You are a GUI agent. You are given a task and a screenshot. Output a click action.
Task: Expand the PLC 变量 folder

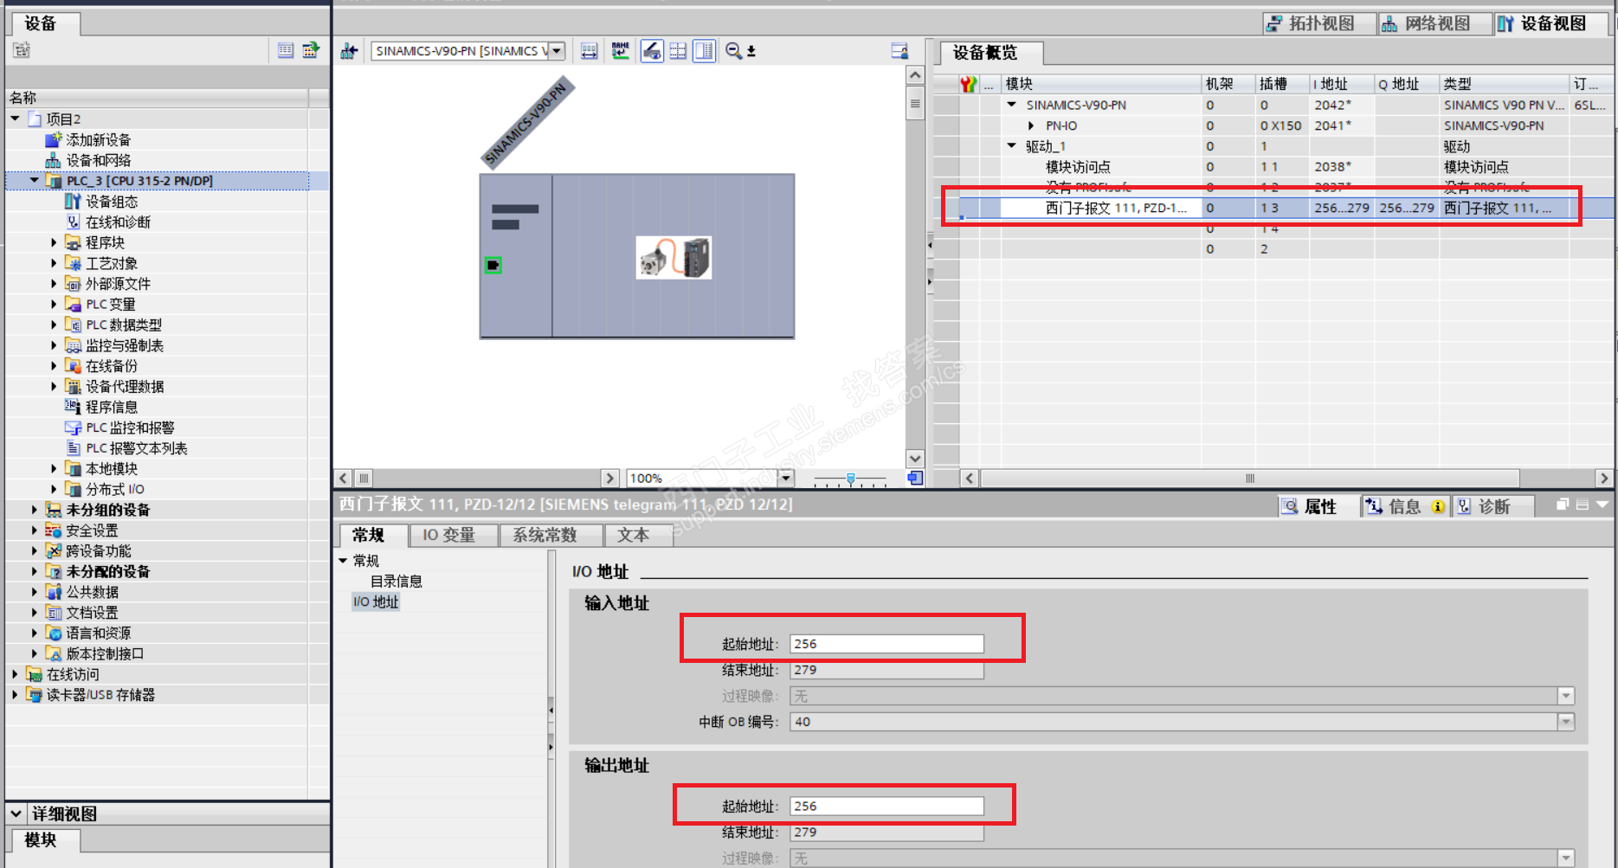[x=54, y=305]
